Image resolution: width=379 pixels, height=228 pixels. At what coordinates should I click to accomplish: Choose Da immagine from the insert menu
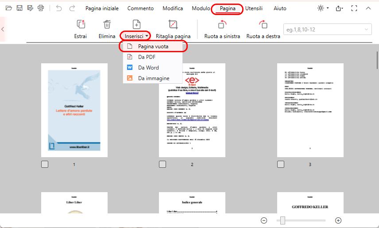click(x=153, y=78)
